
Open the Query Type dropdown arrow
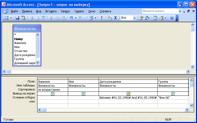pyautogui.click(x=95, y=18)
